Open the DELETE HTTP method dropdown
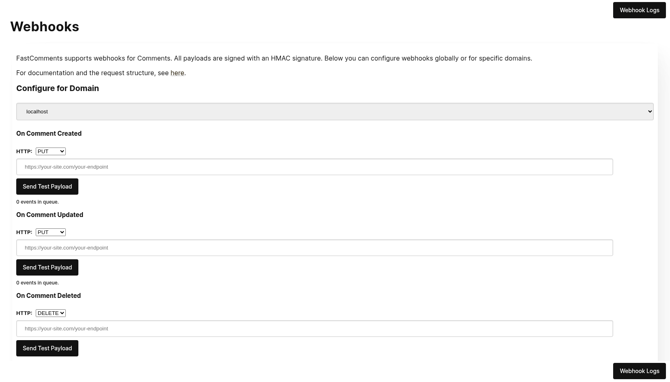This screenshot has height=382, width=670. coord(51,313)
